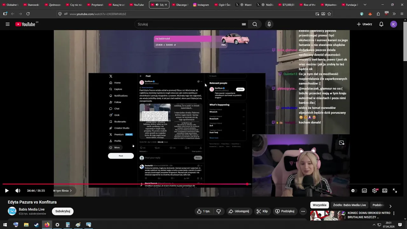
Task: Open player settings gear
Action: (375, 191)
